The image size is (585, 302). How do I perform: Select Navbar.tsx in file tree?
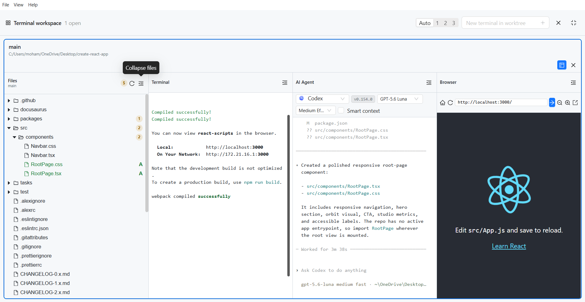click(x=43, y=155)
